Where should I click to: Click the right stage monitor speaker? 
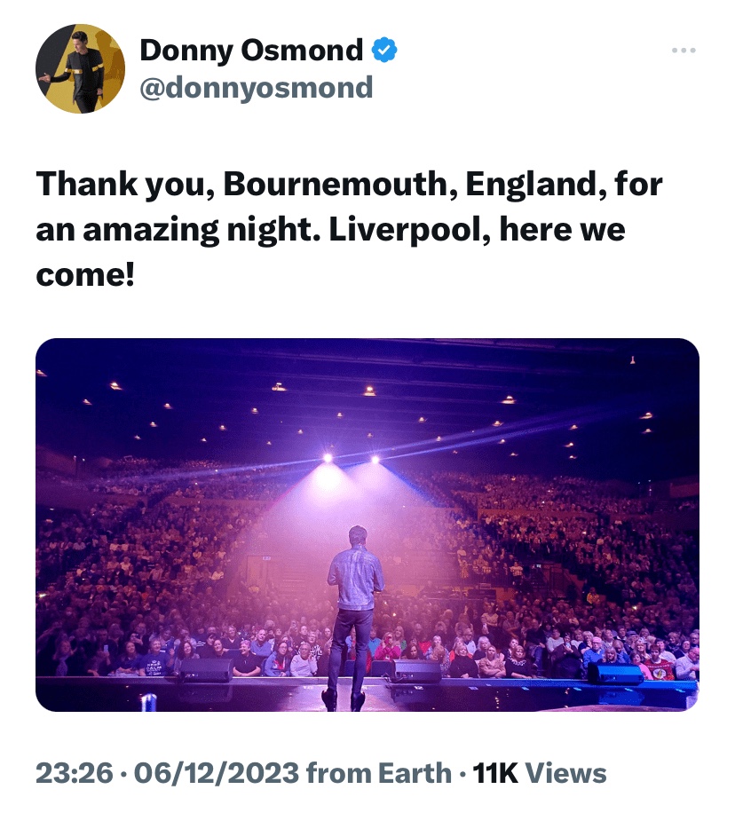pos(615,674)
